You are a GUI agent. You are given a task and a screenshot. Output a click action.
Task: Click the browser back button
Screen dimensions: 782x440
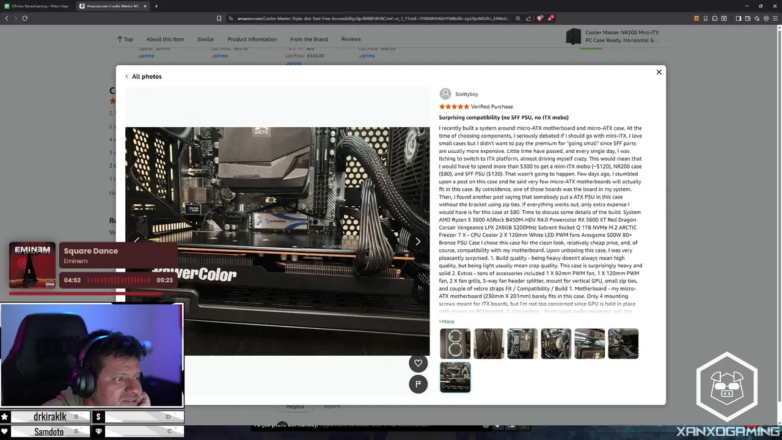click(x=7, y=18)
